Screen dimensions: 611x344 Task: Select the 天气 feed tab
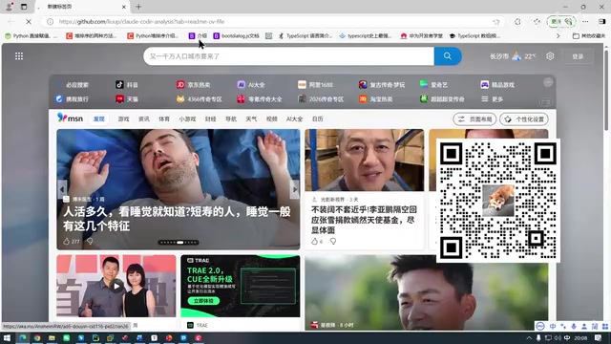click(251, 118)
